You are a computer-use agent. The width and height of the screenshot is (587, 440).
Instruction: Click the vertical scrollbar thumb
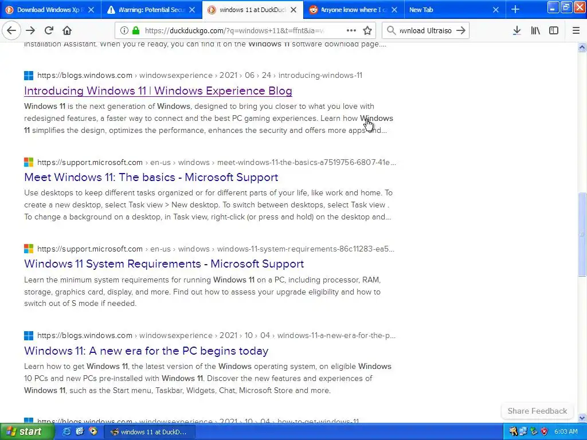click(x=582, y=234)
